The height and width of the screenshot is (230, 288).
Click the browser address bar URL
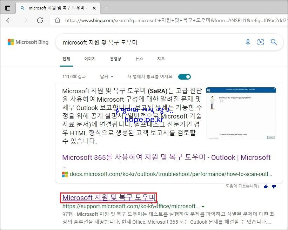pyautogui.click(x=175, y=20)
